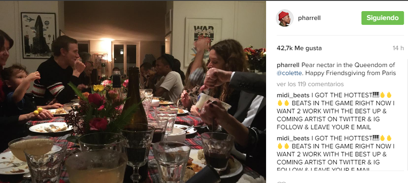Click the caption text Happy Friendsgiving from Paris
408x183 pixels.
tap(350, 73)
